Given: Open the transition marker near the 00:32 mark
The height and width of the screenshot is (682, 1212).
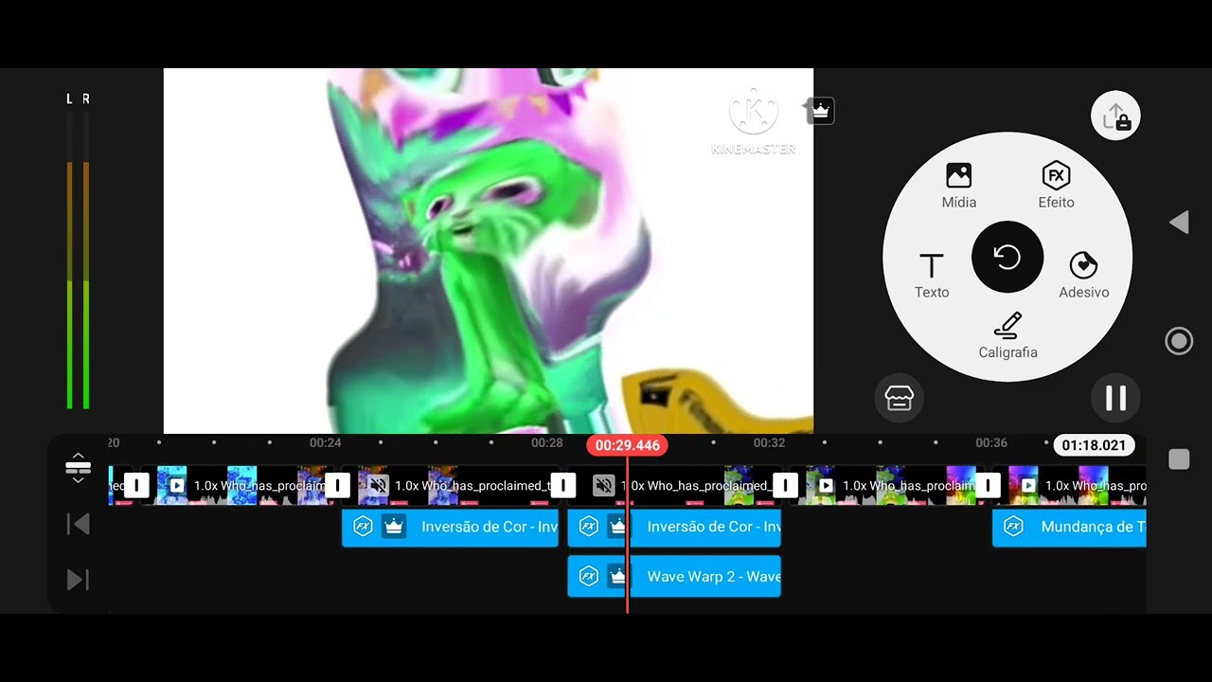Looking at the screenshot, I should click(x=785, y=486).
